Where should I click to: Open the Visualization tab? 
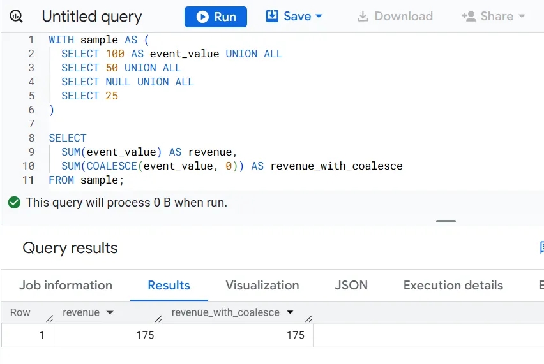click(262, 285)
